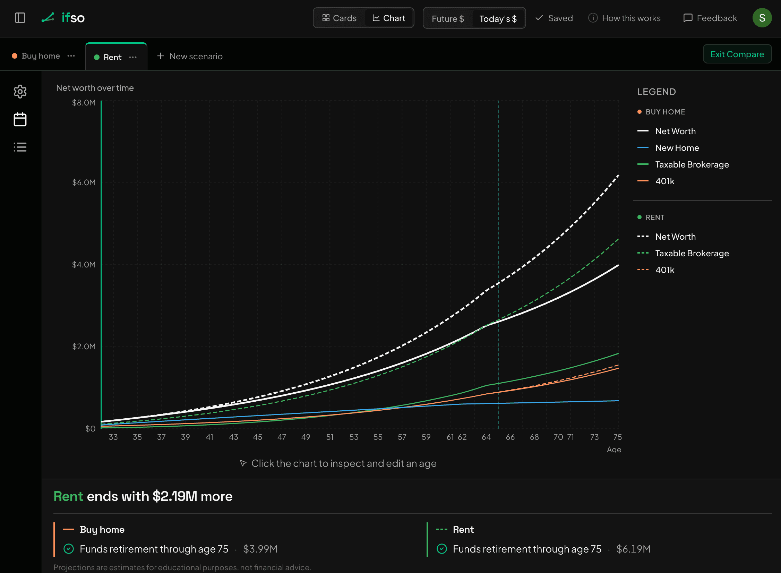This screenshot has height=573, width=781.
Task: Toggle Rent 401k dashed legend
Action: 656,270
